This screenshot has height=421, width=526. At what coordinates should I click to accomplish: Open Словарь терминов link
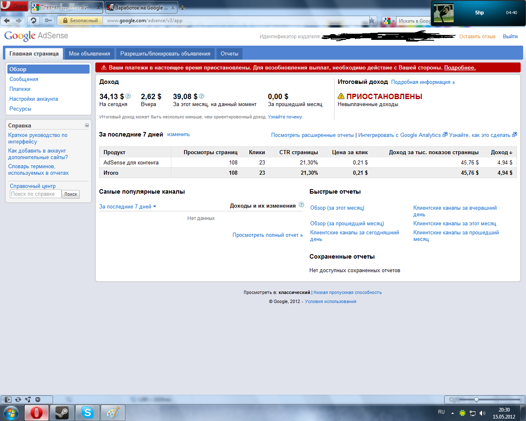[x=38, y=169]
